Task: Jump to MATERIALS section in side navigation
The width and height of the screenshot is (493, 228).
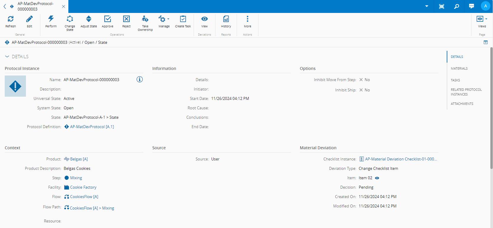Action: pos(459,68)
